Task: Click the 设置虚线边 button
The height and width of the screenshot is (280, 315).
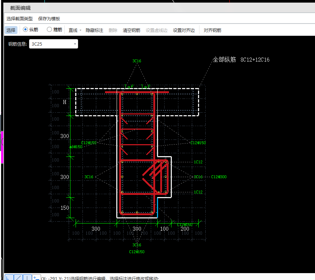Action: pyautogui.click(x=157, y=30)
